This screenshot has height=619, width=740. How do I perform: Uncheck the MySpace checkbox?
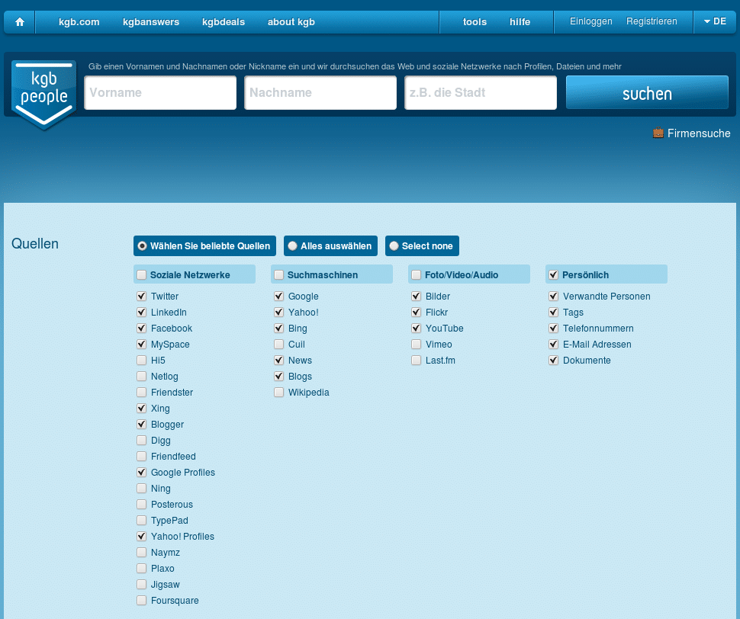(142, 344)
